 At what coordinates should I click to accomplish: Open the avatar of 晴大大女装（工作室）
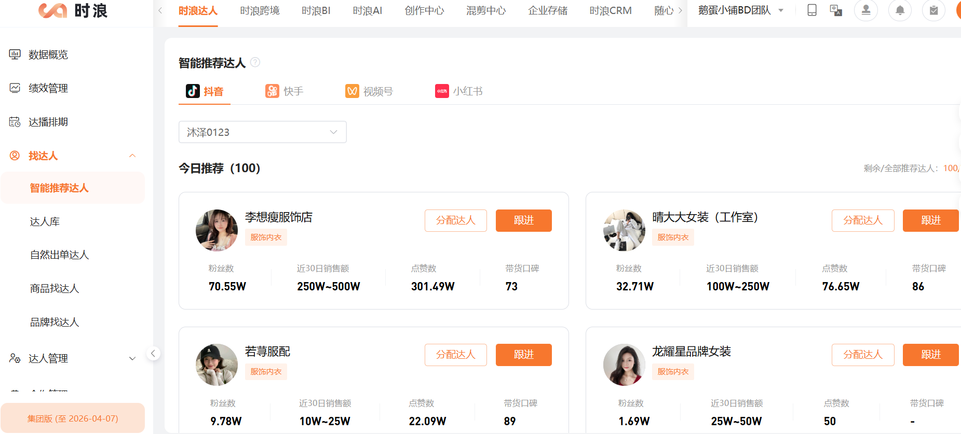coord(624,230)
